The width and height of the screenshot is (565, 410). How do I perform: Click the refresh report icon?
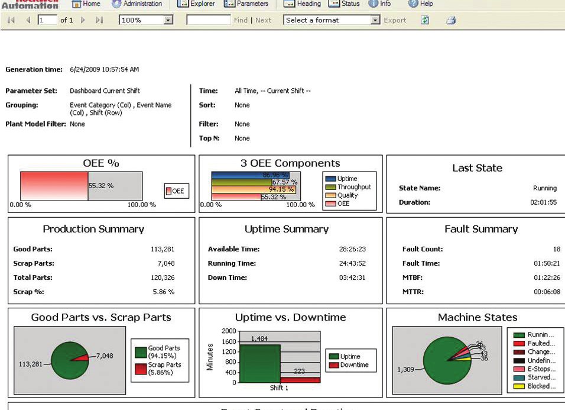[425, 20]
